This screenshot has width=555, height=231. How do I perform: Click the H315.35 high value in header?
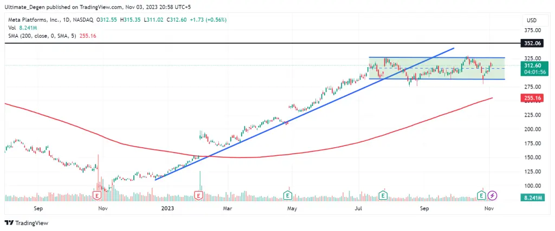click(131, 20)
